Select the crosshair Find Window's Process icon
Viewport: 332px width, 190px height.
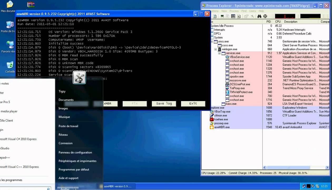coord(265,16)
